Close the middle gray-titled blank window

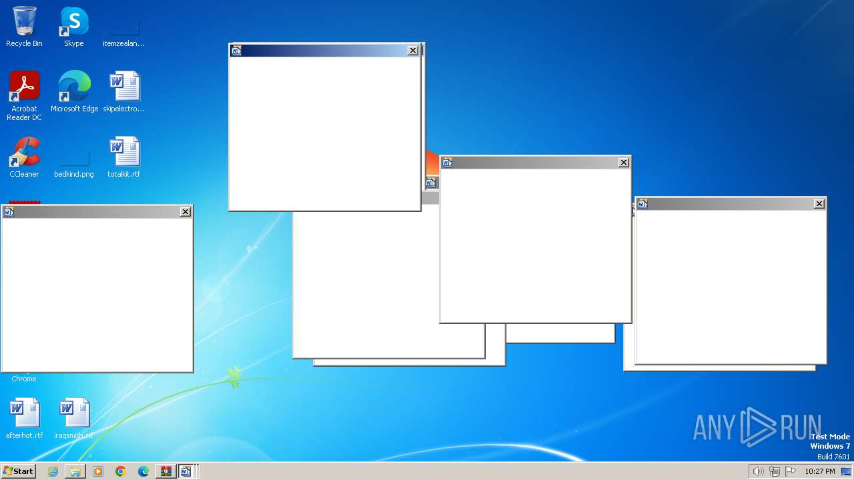click(x=624, y=163)
